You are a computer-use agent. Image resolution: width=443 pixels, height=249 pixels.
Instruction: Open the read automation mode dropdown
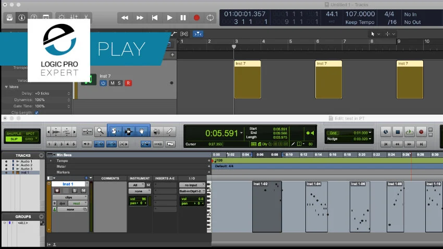(x=77, y=203)
